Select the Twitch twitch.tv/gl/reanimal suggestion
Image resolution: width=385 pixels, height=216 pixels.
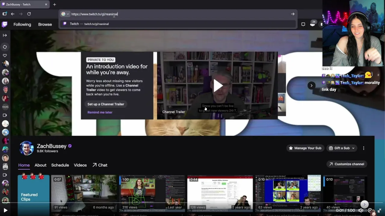click(x=178, y=24)
